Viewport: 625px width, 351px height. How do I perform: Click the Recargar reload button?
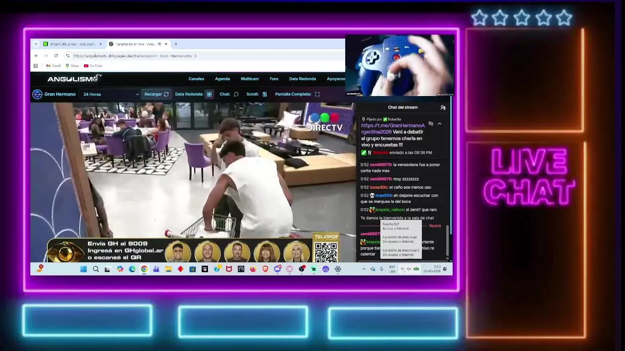[156, 94]
